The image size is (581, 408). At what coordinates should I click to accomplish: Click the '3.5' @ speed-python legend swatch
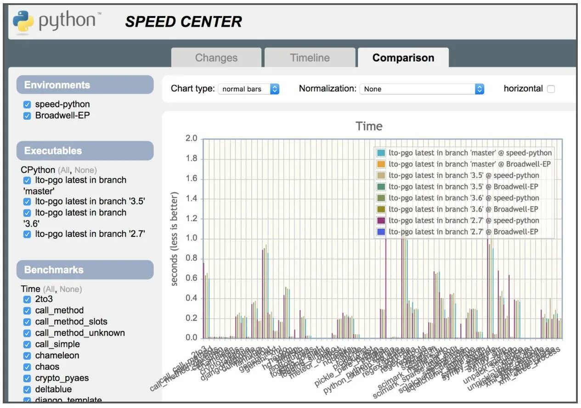[x=381, y=175]
